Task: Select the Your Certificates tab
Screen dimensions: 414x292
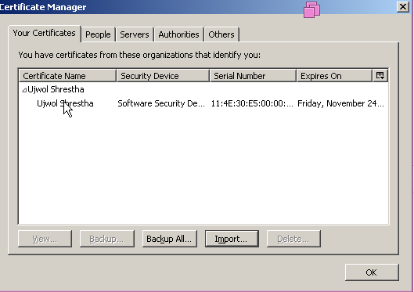Action: pos(44,33)
